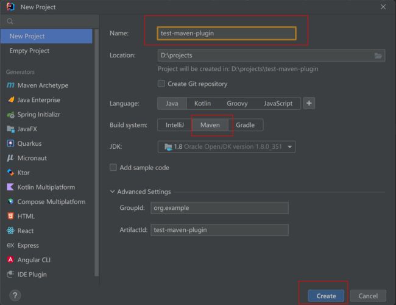This screenshot has width=396, height=305.
Task: Click into the Location path field
Action: tap(271, 56)
